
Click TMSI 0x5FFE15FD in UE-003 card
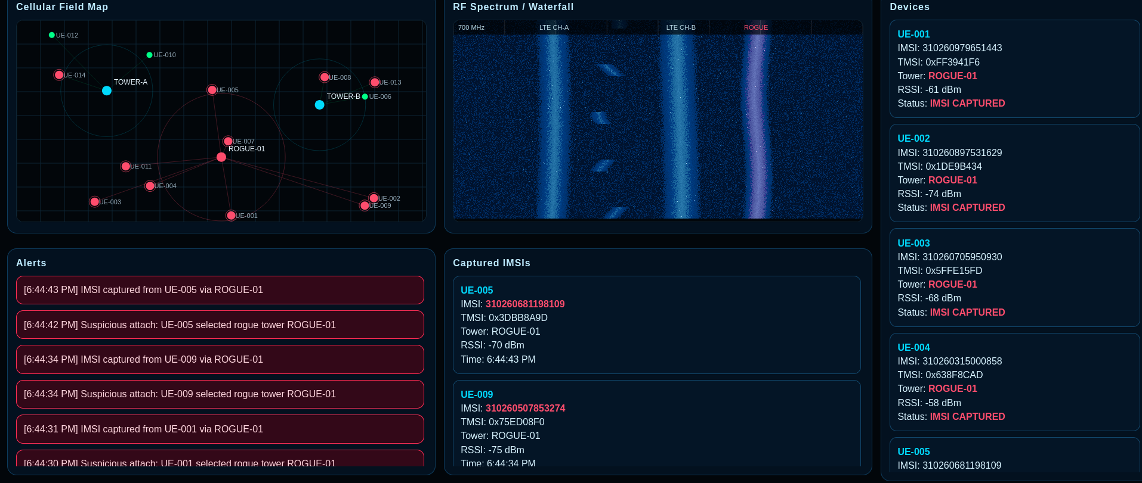point(940,270)
